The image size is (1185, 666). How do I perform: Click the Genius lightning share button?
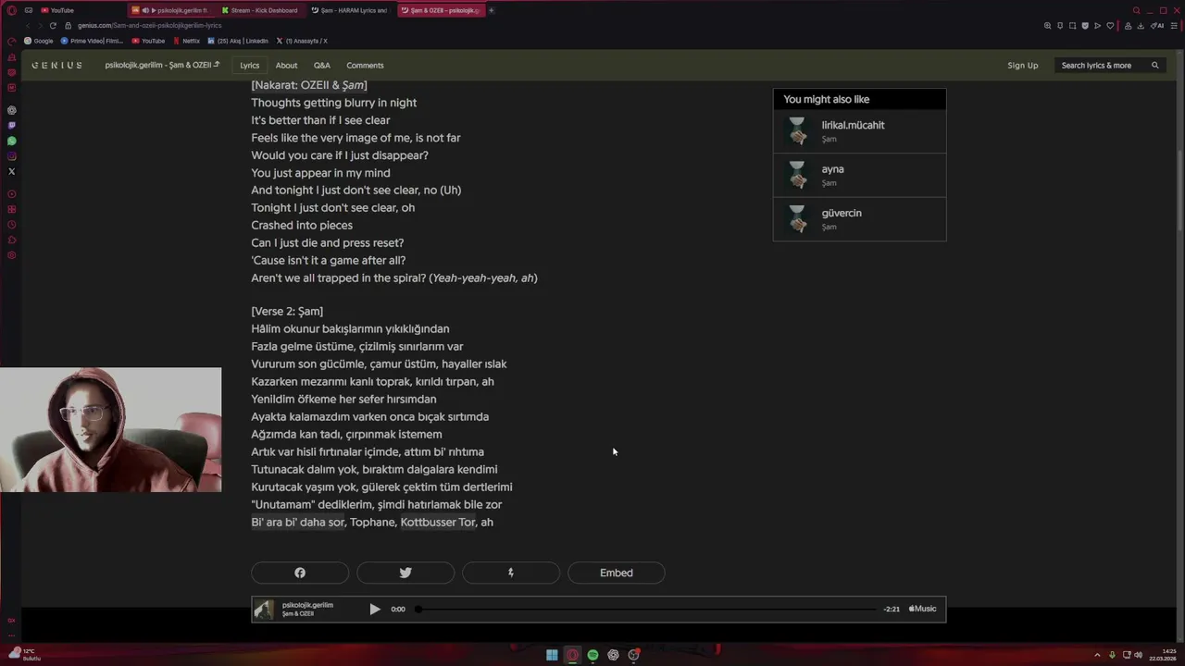point(511,573)
